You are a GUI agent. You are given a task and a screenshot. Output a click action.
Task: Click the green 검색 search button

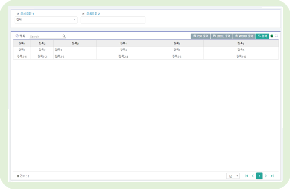click(x=262, y=36)
